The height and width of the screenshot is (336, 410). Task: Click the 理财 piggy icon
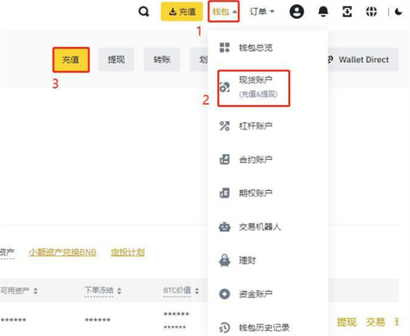(225, 261)
